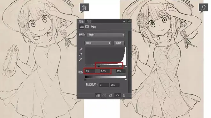
Task: Select the black point eyedropper
Action: (81, 50)
